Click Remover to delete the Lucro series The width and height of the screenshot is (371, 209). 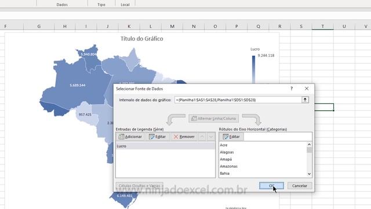(x=184, y=137)
